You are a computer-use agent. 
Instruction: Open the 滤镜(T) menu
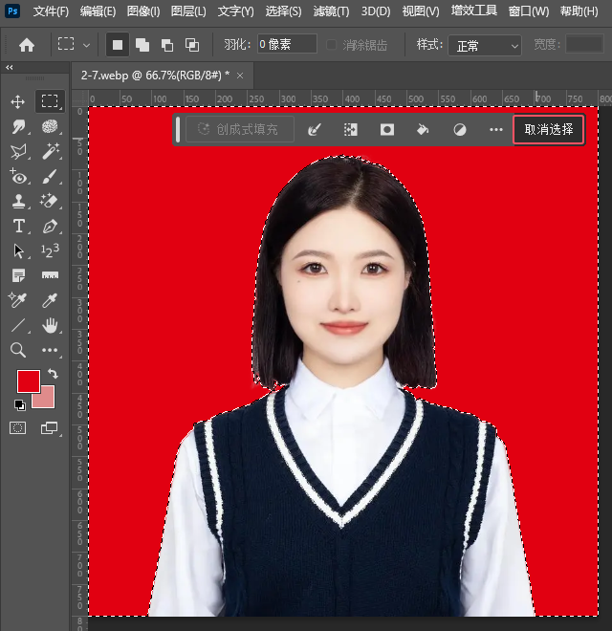pos(331,11)
